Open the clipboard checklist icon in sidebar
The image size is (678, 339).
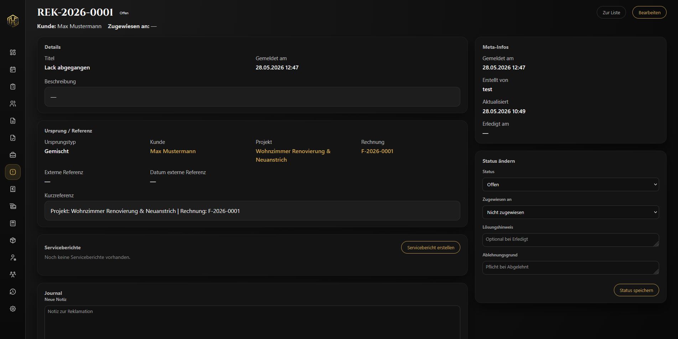[x=13, y=87]
